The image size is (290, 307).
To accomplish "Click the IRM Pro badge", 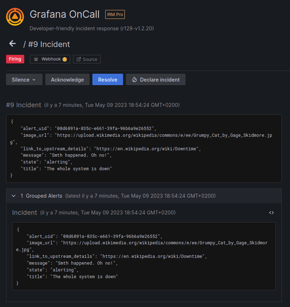I will [115, 15].
